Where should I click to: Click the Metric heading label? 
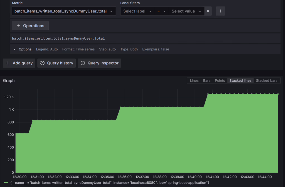17,3
